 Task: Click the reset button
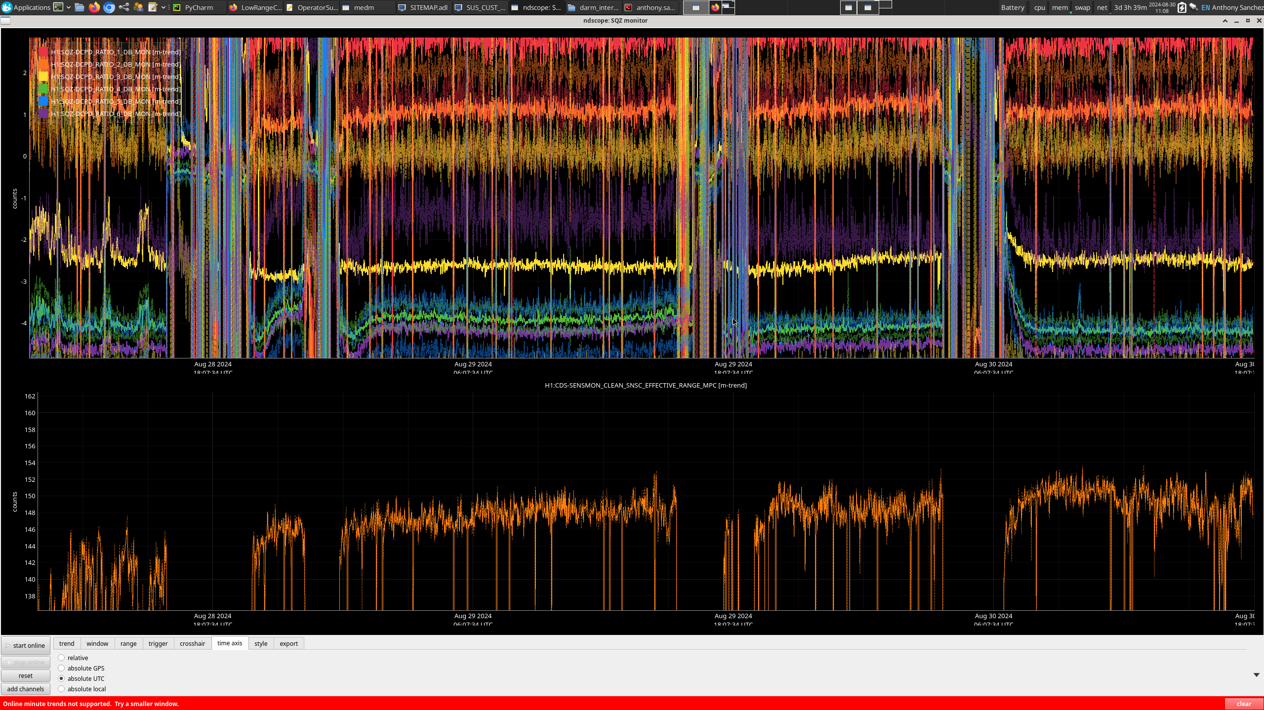pyautogui.click(x=26, y=675)
